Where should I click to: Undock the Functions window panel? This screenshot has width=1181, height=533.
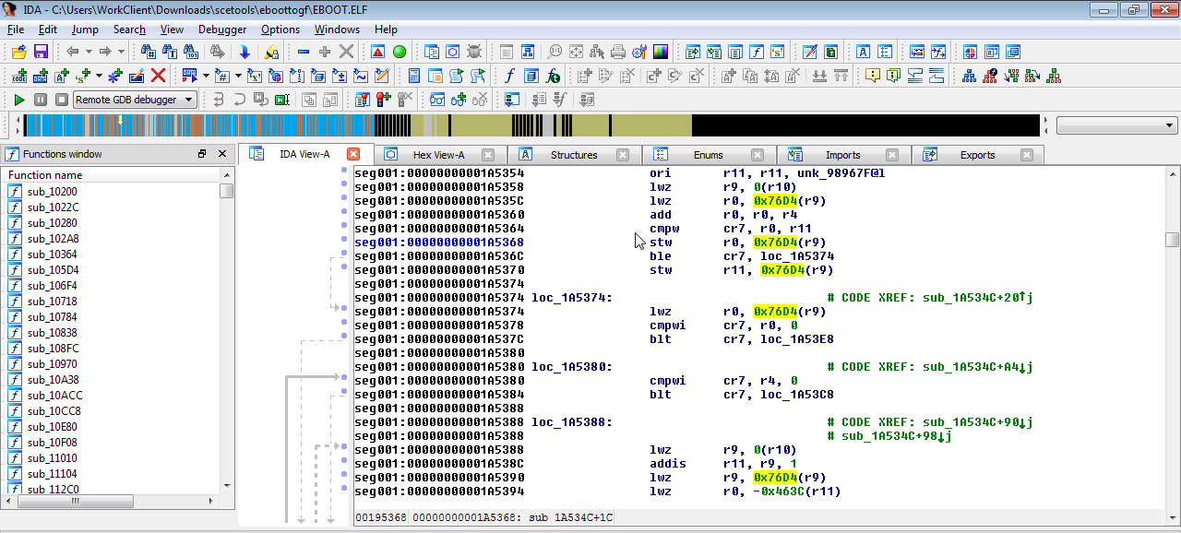[x=202, y=154]
